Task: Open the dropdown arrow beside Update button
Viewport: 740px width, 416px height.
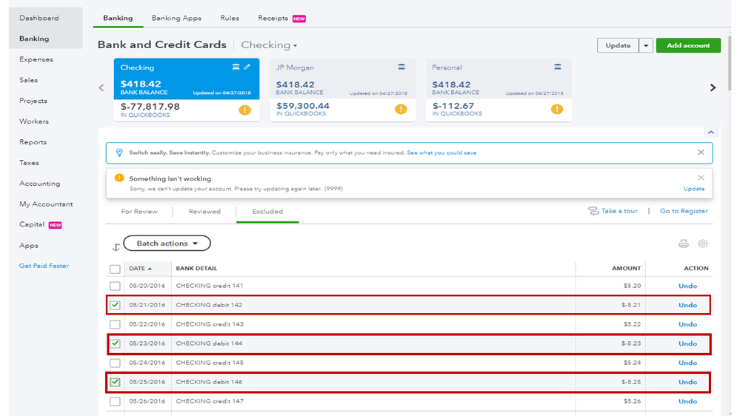Action: (x=646, y=45)
